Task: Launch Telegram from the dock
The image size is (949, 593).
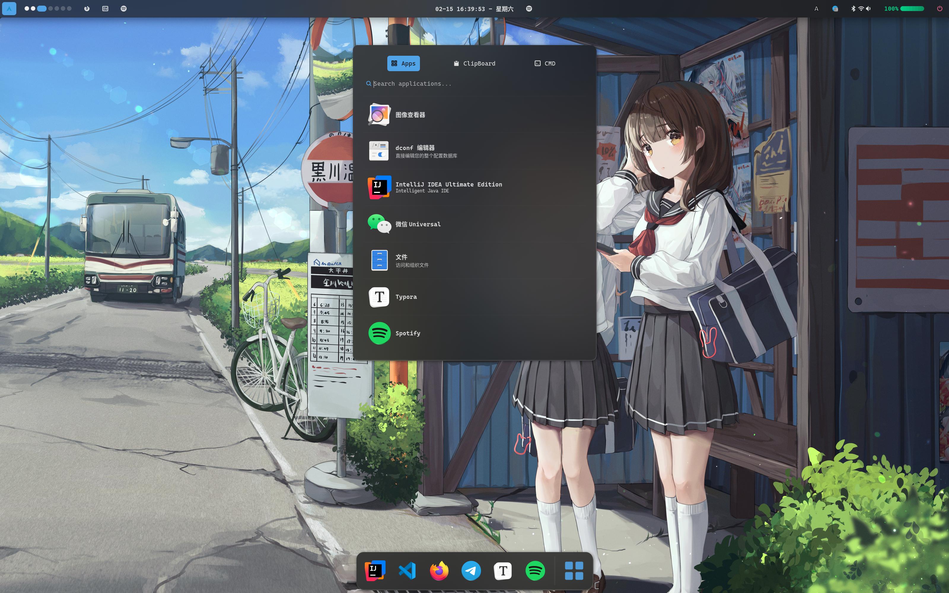Action: pos(471,571)
